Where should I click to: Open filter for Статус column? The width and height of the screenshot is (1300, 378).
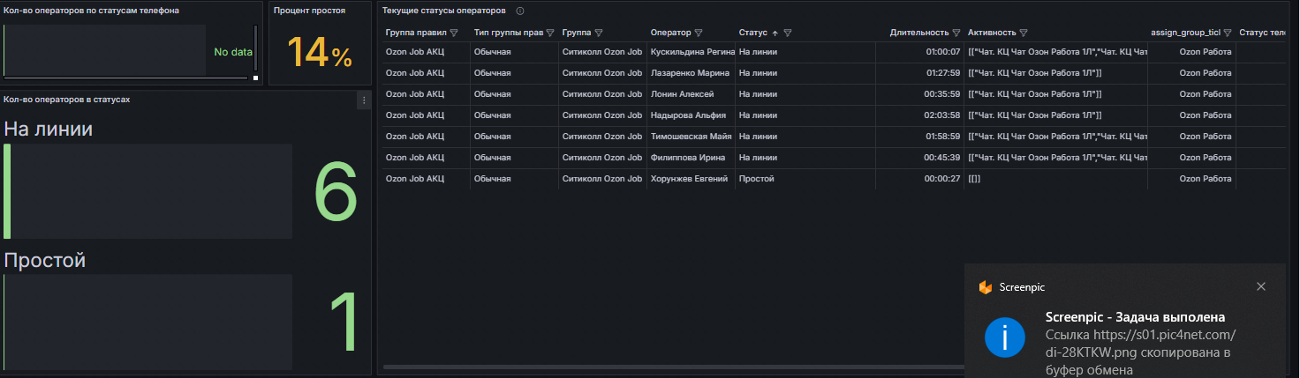click(x=788, y=33)
